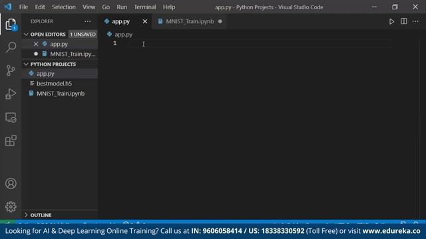Open the Manage gear icon
Image resolution: width=426 pixels, height=239 pixels.
pyautogui.click(x=11, y=206)
